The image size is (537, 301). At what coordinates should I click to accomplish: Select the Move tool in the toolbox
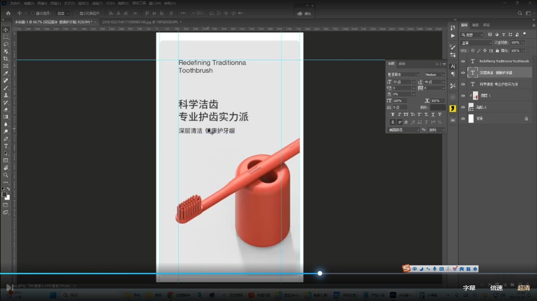(6, 29)
